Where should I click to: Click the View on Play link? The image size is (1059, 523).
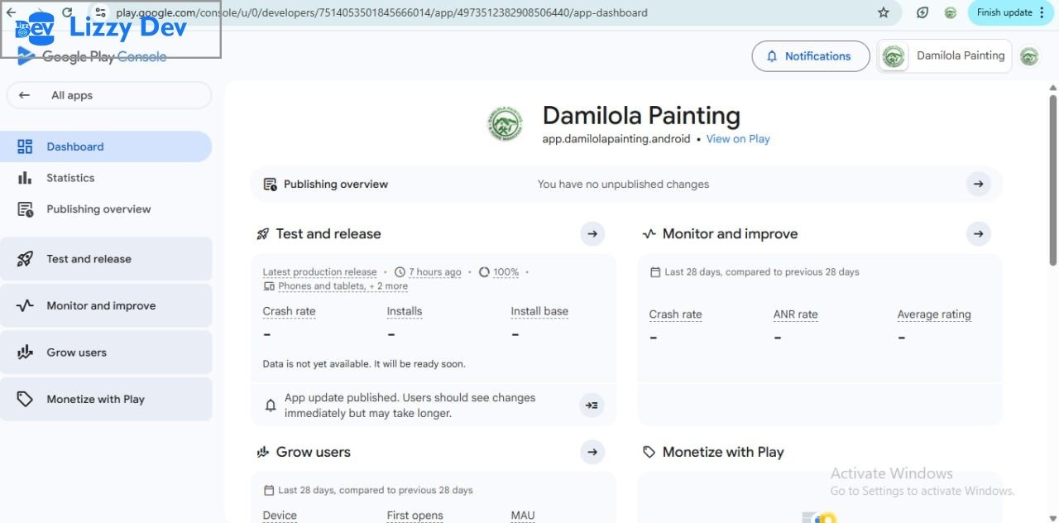(x=738, y=139)
